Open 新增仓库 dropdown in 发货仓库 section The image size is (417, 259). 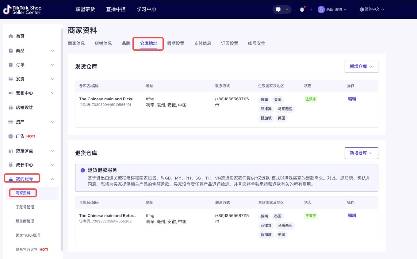point(361,67)
